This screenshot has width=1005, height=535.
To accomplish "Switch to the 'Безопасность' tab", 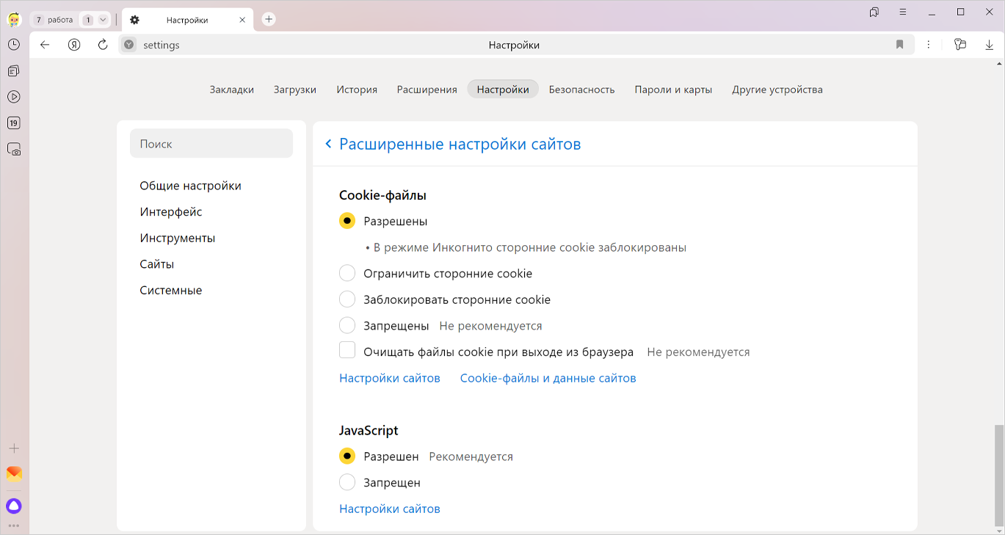I will pos(581,90).
